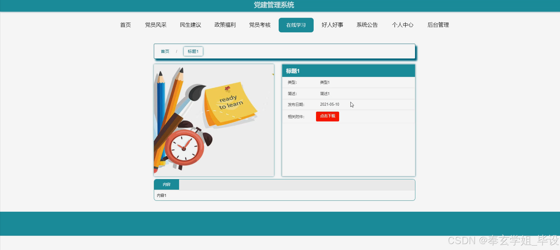Click the 简述1 value text
Viewport: 560px width, 250px height.
point(325,94)
